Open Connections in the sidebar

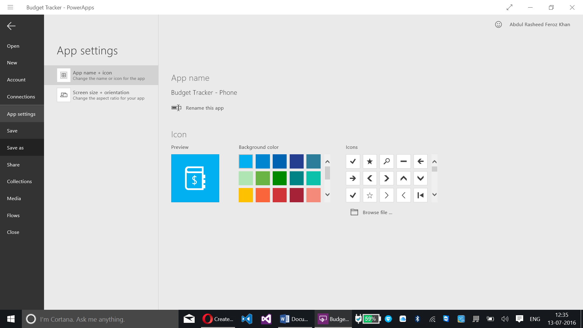[x=22, y=97]
